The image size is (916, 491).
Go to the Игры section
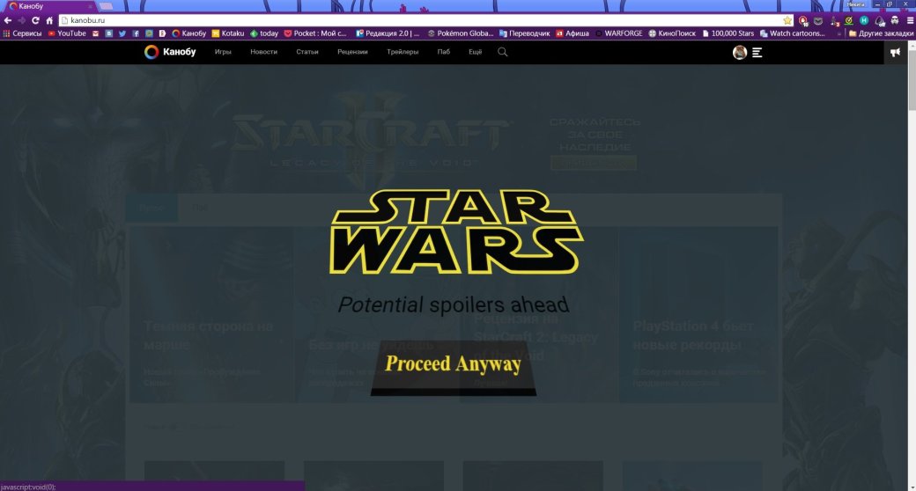(223, 52)
